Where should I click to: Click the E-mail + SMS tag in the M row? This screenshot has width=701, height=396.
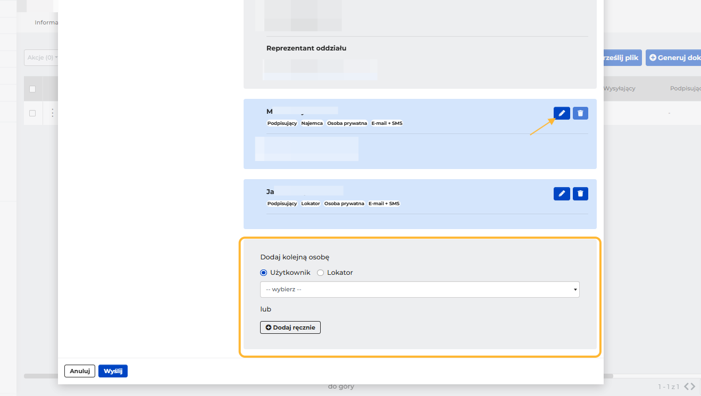tap(387, 123)
